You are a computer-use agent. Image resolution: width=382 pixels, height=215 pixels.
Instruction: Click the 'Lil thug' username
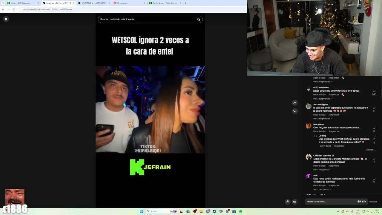(322, 136)
